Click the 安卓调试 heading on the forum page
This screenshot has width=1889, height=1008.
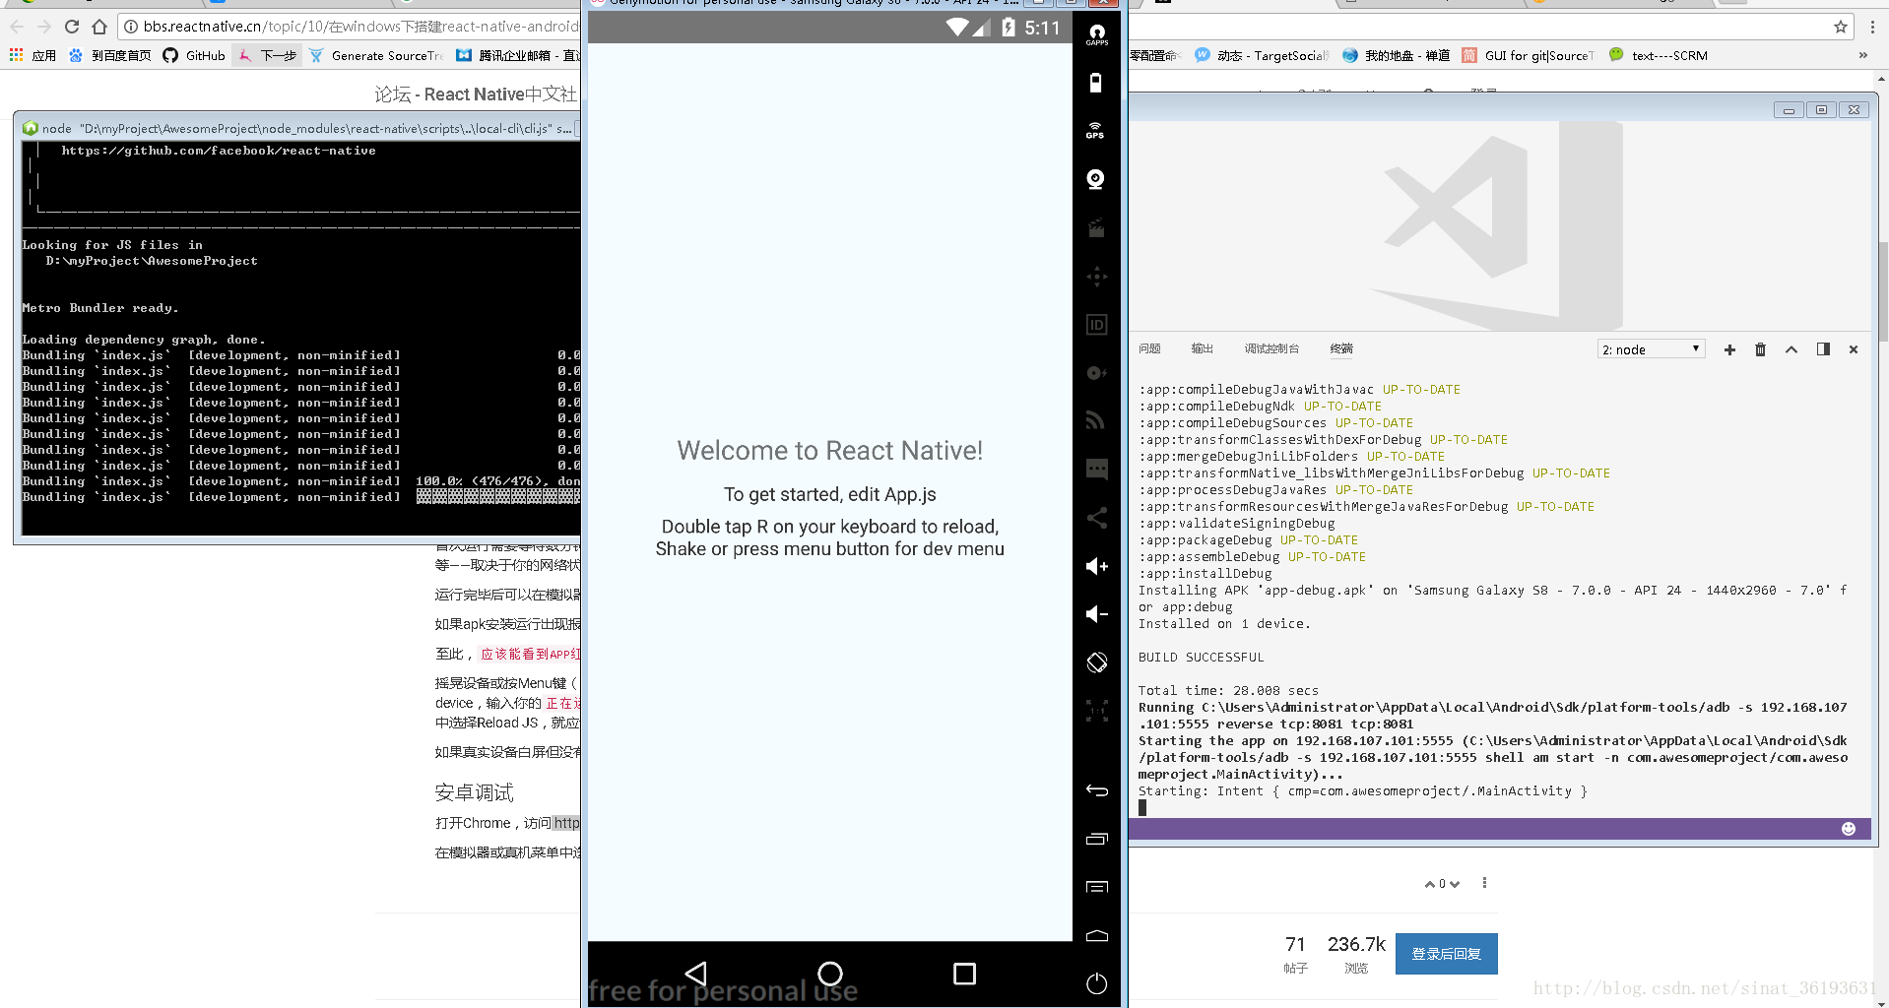[x=475, y=792]
